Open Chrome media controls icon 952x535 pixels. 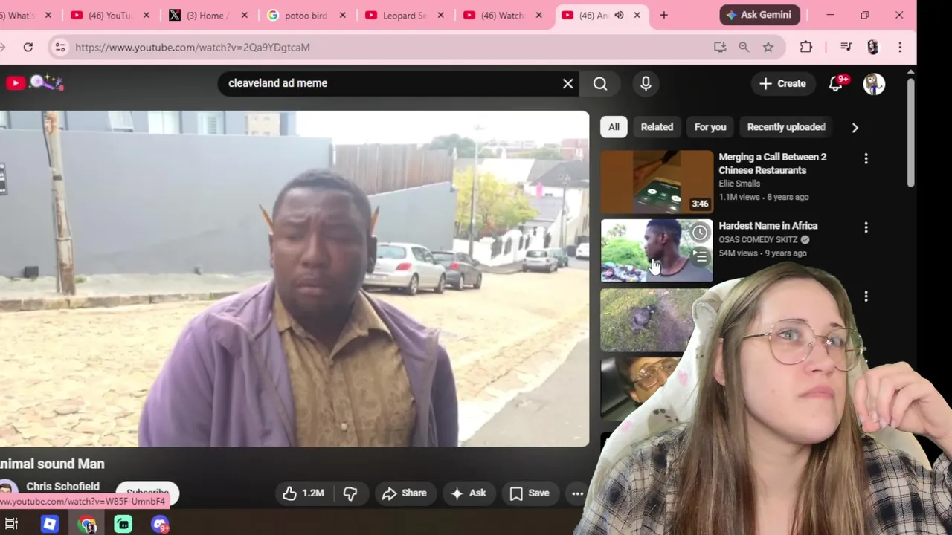846,47
